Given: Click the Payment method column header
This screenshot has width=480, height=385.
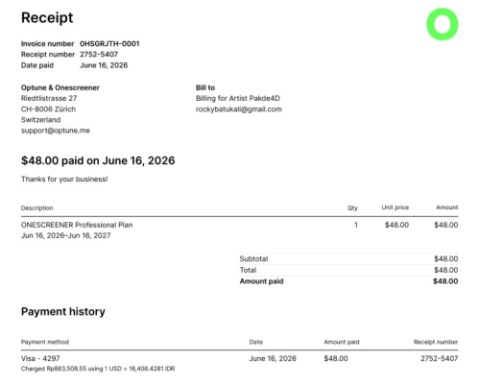Looking at the screenshot, I should pos(45,342).
